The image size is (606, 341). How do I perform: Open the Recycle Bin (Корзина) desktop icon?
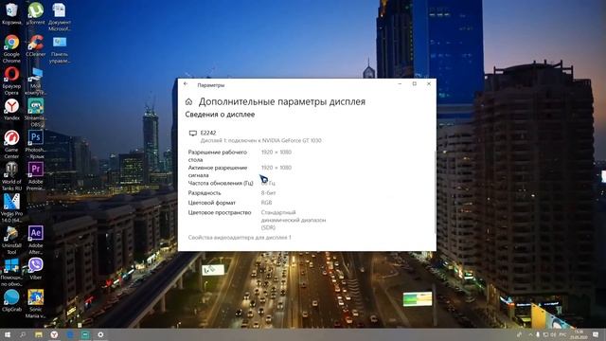pyautogui.click(x=11, y=13)
